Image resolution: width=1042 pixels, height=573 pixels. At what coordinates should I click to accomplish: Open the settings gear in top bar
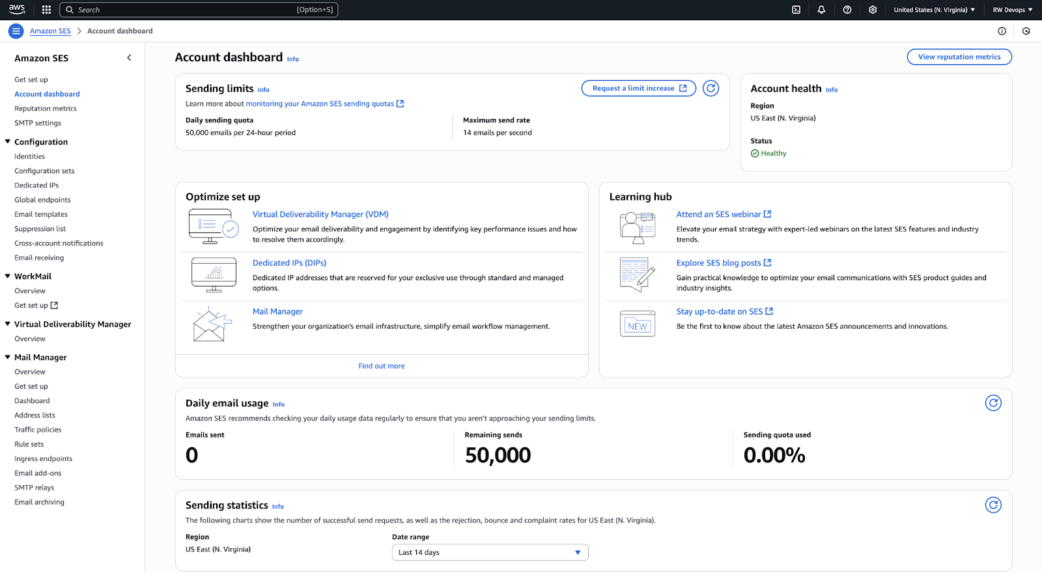point(873,10)
